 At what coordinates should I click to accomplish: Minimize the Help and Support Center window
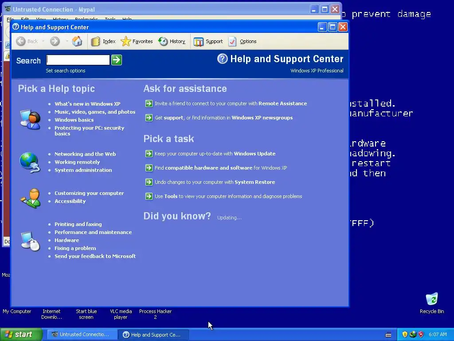pos(322,27)
